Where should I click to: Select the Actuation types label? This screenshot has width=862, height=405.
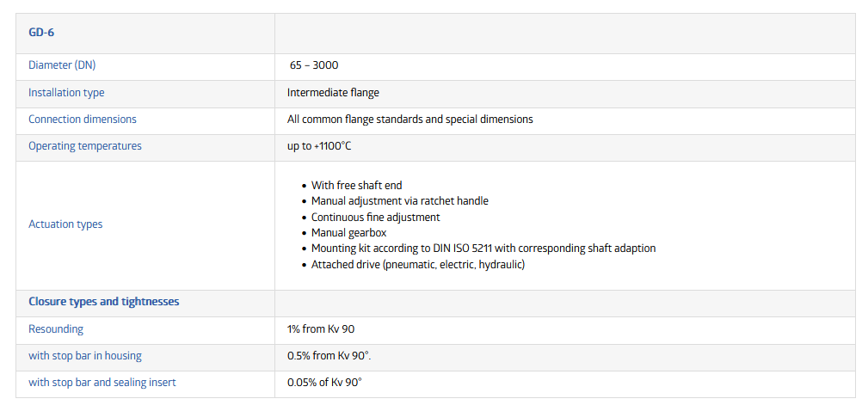click(x=65, y=224)
